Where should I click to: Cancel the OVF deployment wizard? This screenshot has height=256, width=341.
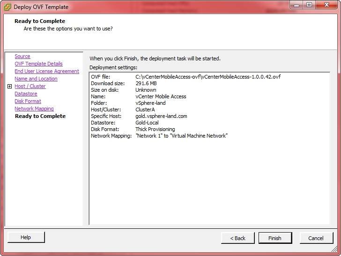point(316,238)
